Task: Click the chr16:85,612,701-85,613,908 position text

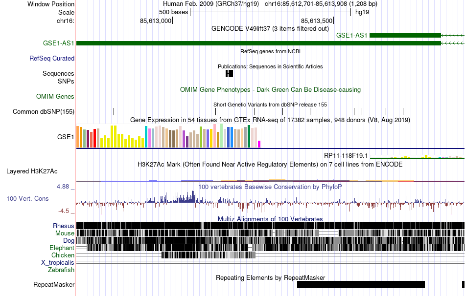Action: 321,4
